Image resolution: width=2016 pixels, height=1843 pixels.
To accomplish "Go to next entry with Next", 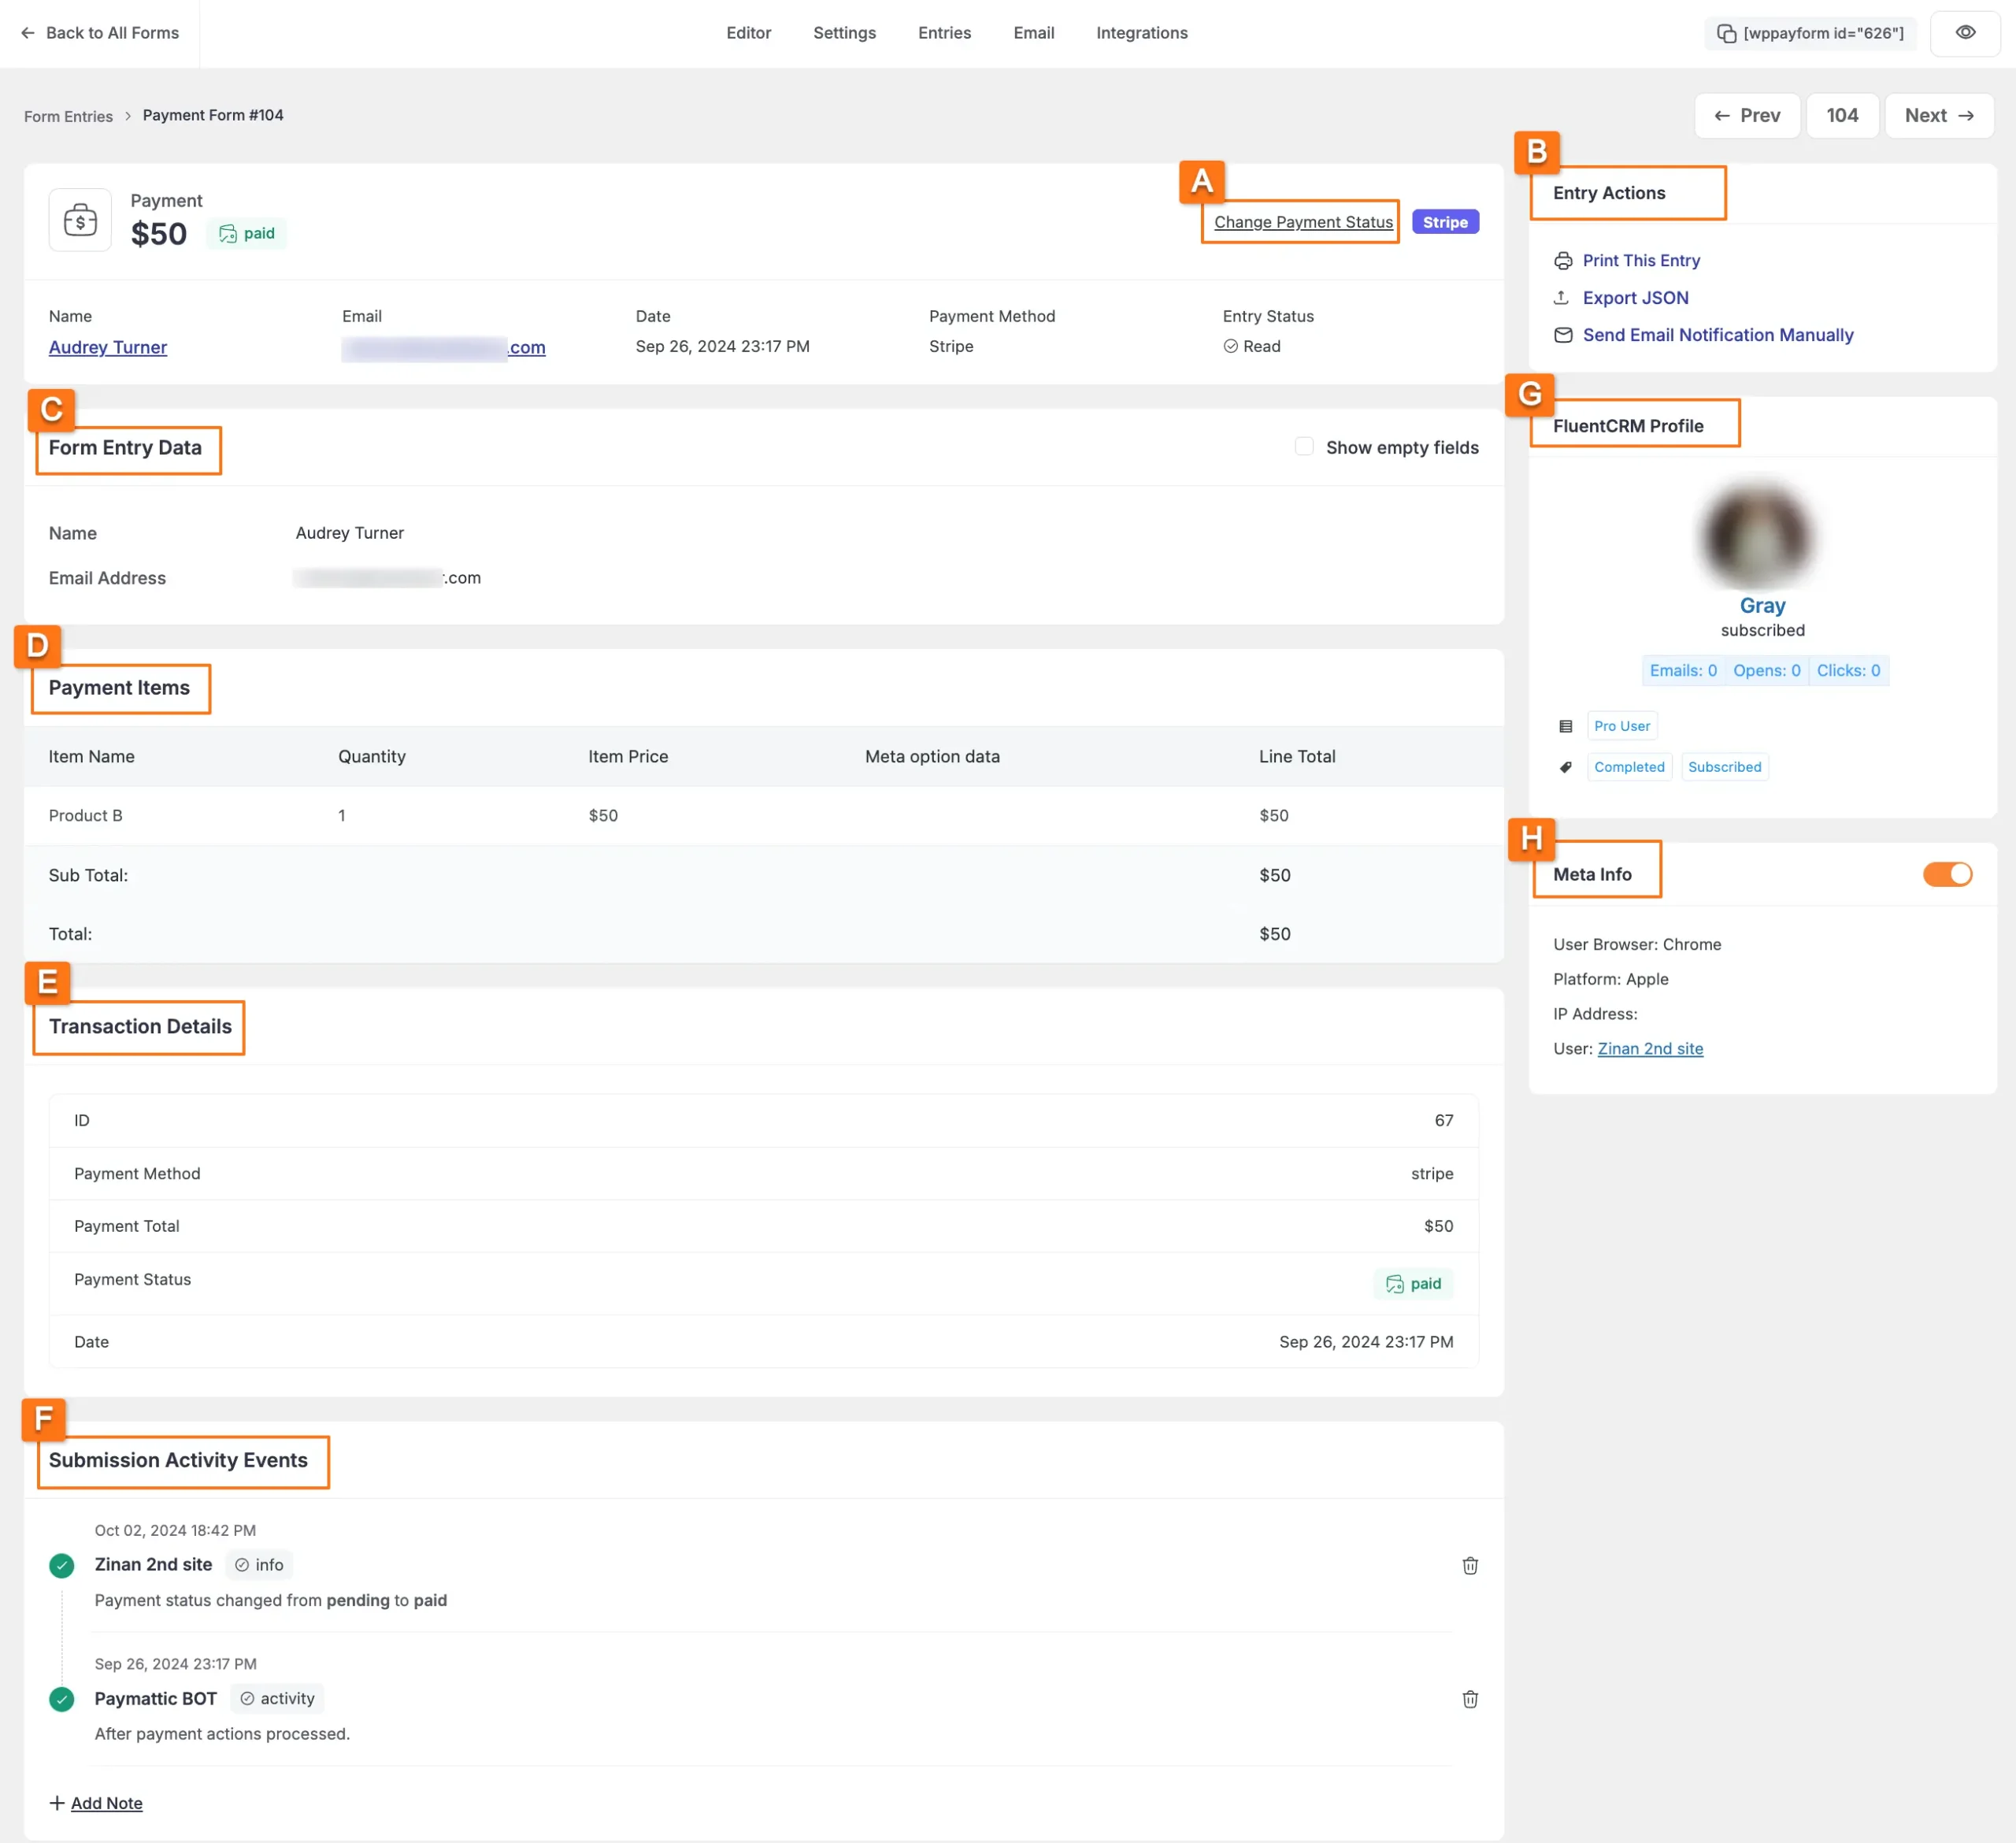I will pyautogui.click(x=1938, y=116).
